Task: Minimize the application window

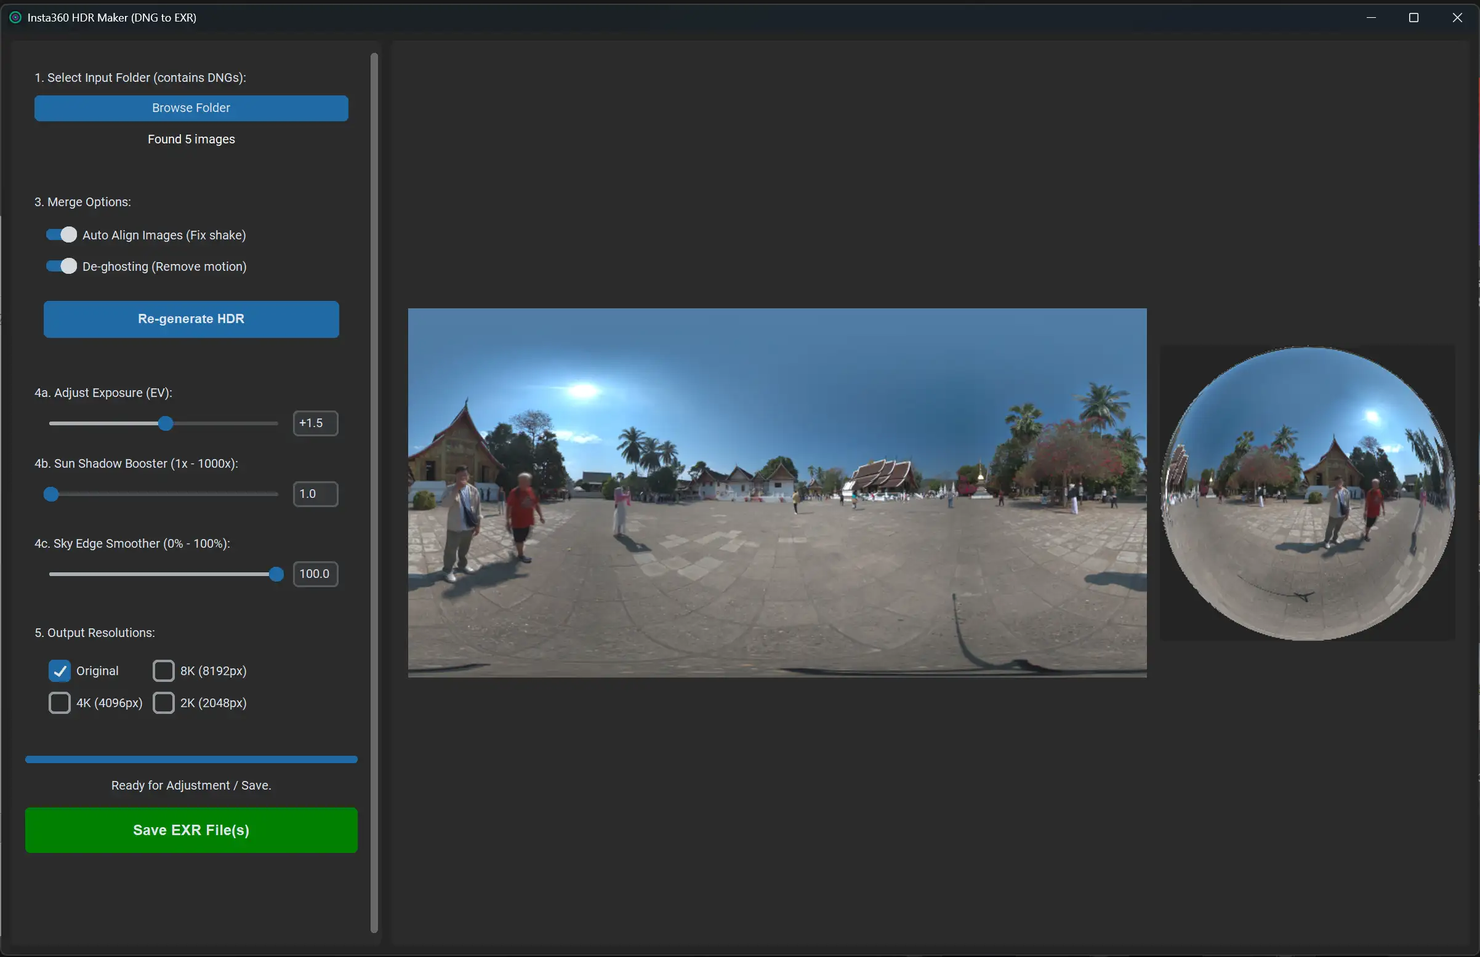Action: point(1371,17)
